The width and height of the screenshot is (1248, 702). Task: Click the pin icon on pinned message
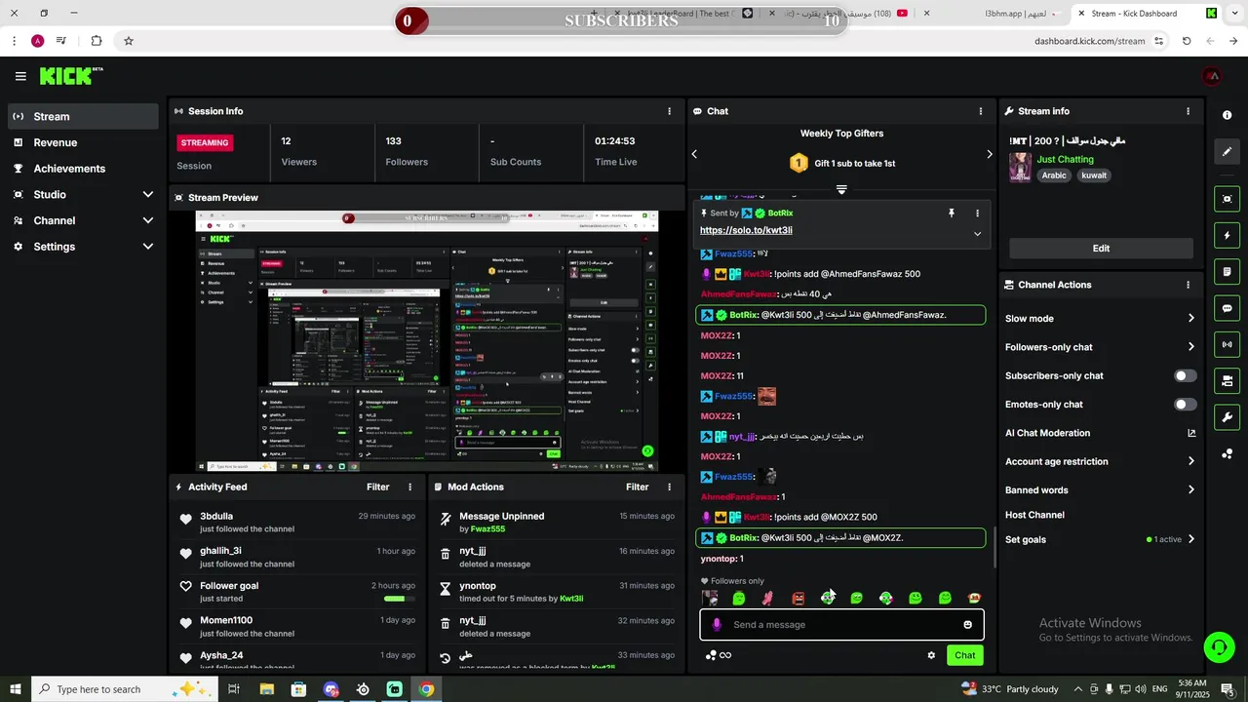[952, 213]
